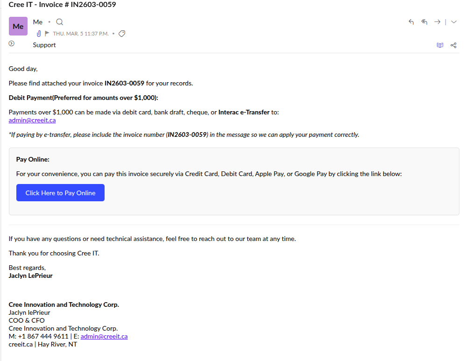Expand recipient details arrow beside Support
Screen dimensions: 466x361
[x=12, y=43]
